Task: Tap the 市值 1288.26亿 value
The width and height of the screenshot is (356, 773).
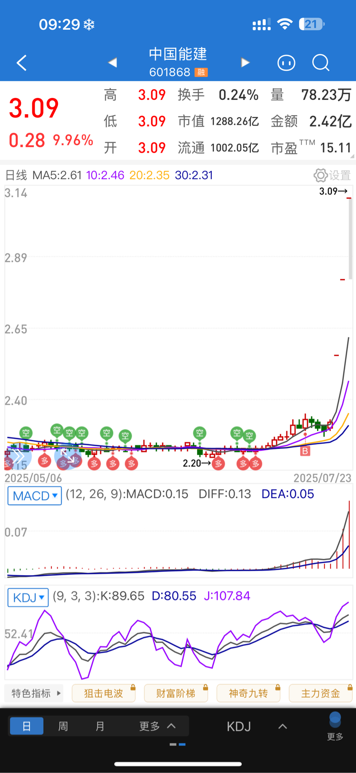Action: (x=235, y=122)
